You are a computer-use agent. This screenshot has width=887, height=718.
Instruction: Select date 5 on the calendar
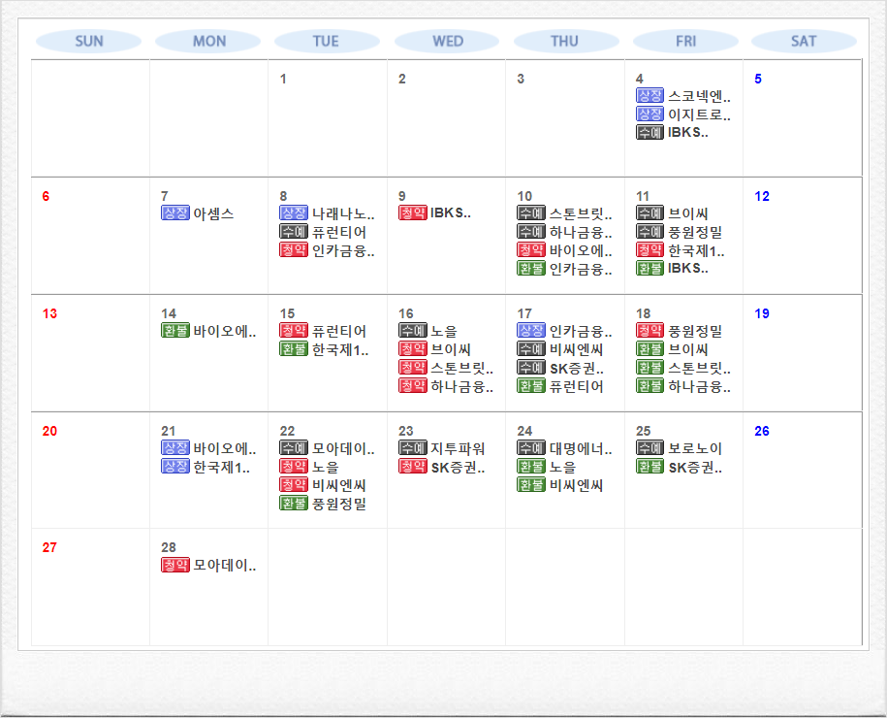pos(758,79)
